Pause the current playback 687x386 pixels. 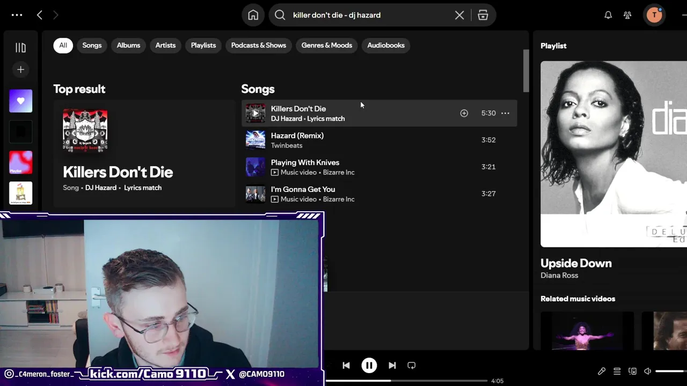coord(369,365)
